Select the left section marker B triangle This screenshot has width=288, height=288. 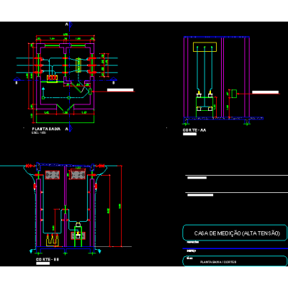point(17,79)
